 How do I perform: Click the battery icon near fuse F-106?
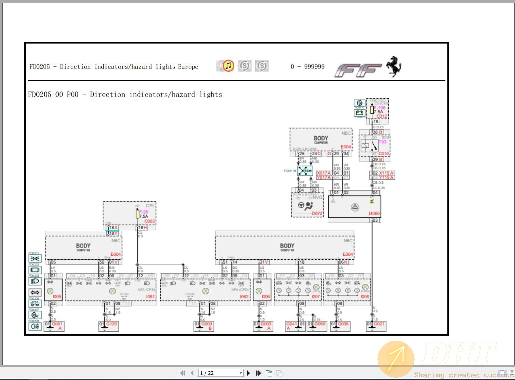coord(359,113)
